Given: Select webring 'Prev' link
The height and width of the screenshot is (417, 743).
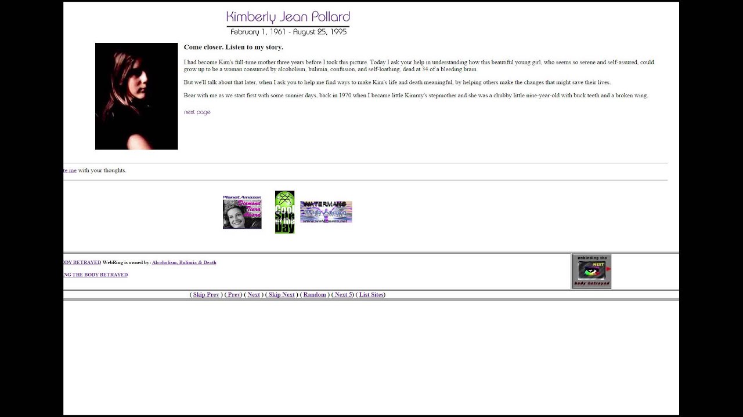Looking at the screenshot, I should click(234, 295).
